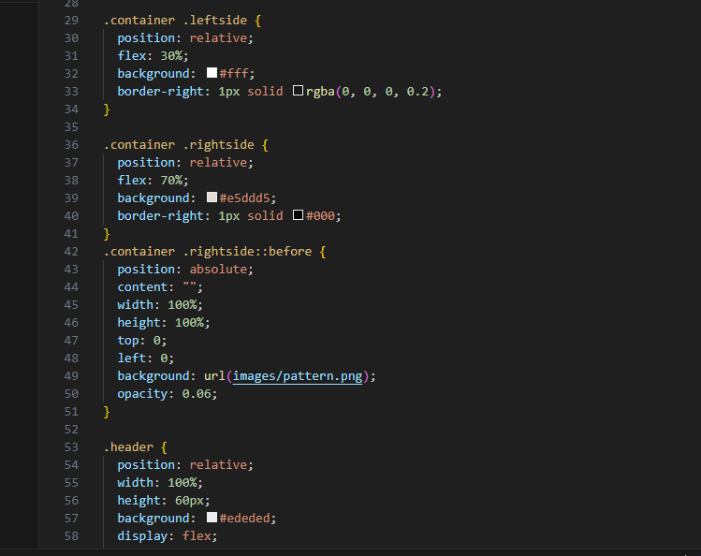Screen dimensions: 701x556
Task: Click 'width: 100%;' on line 55
Action: point(160,483)
